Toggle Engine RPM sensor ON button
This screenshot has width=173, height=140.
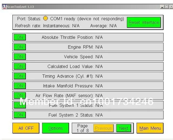[x=20, y=47]
